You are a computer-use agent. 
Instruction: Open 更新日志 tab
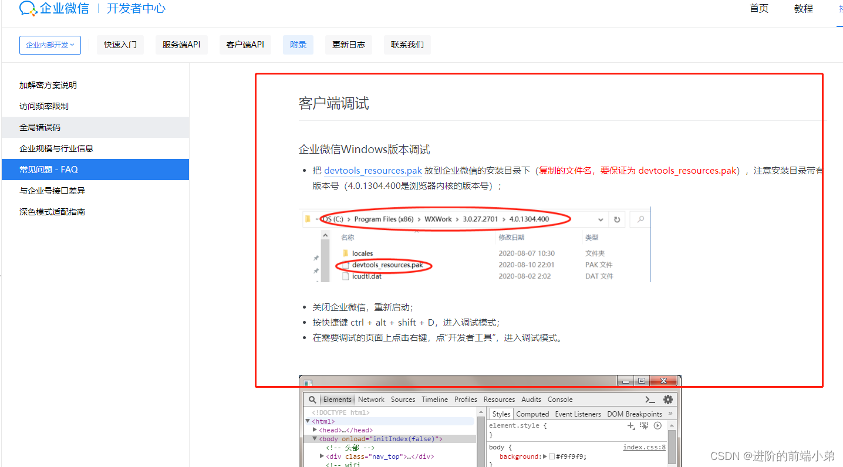pos(349,45)
